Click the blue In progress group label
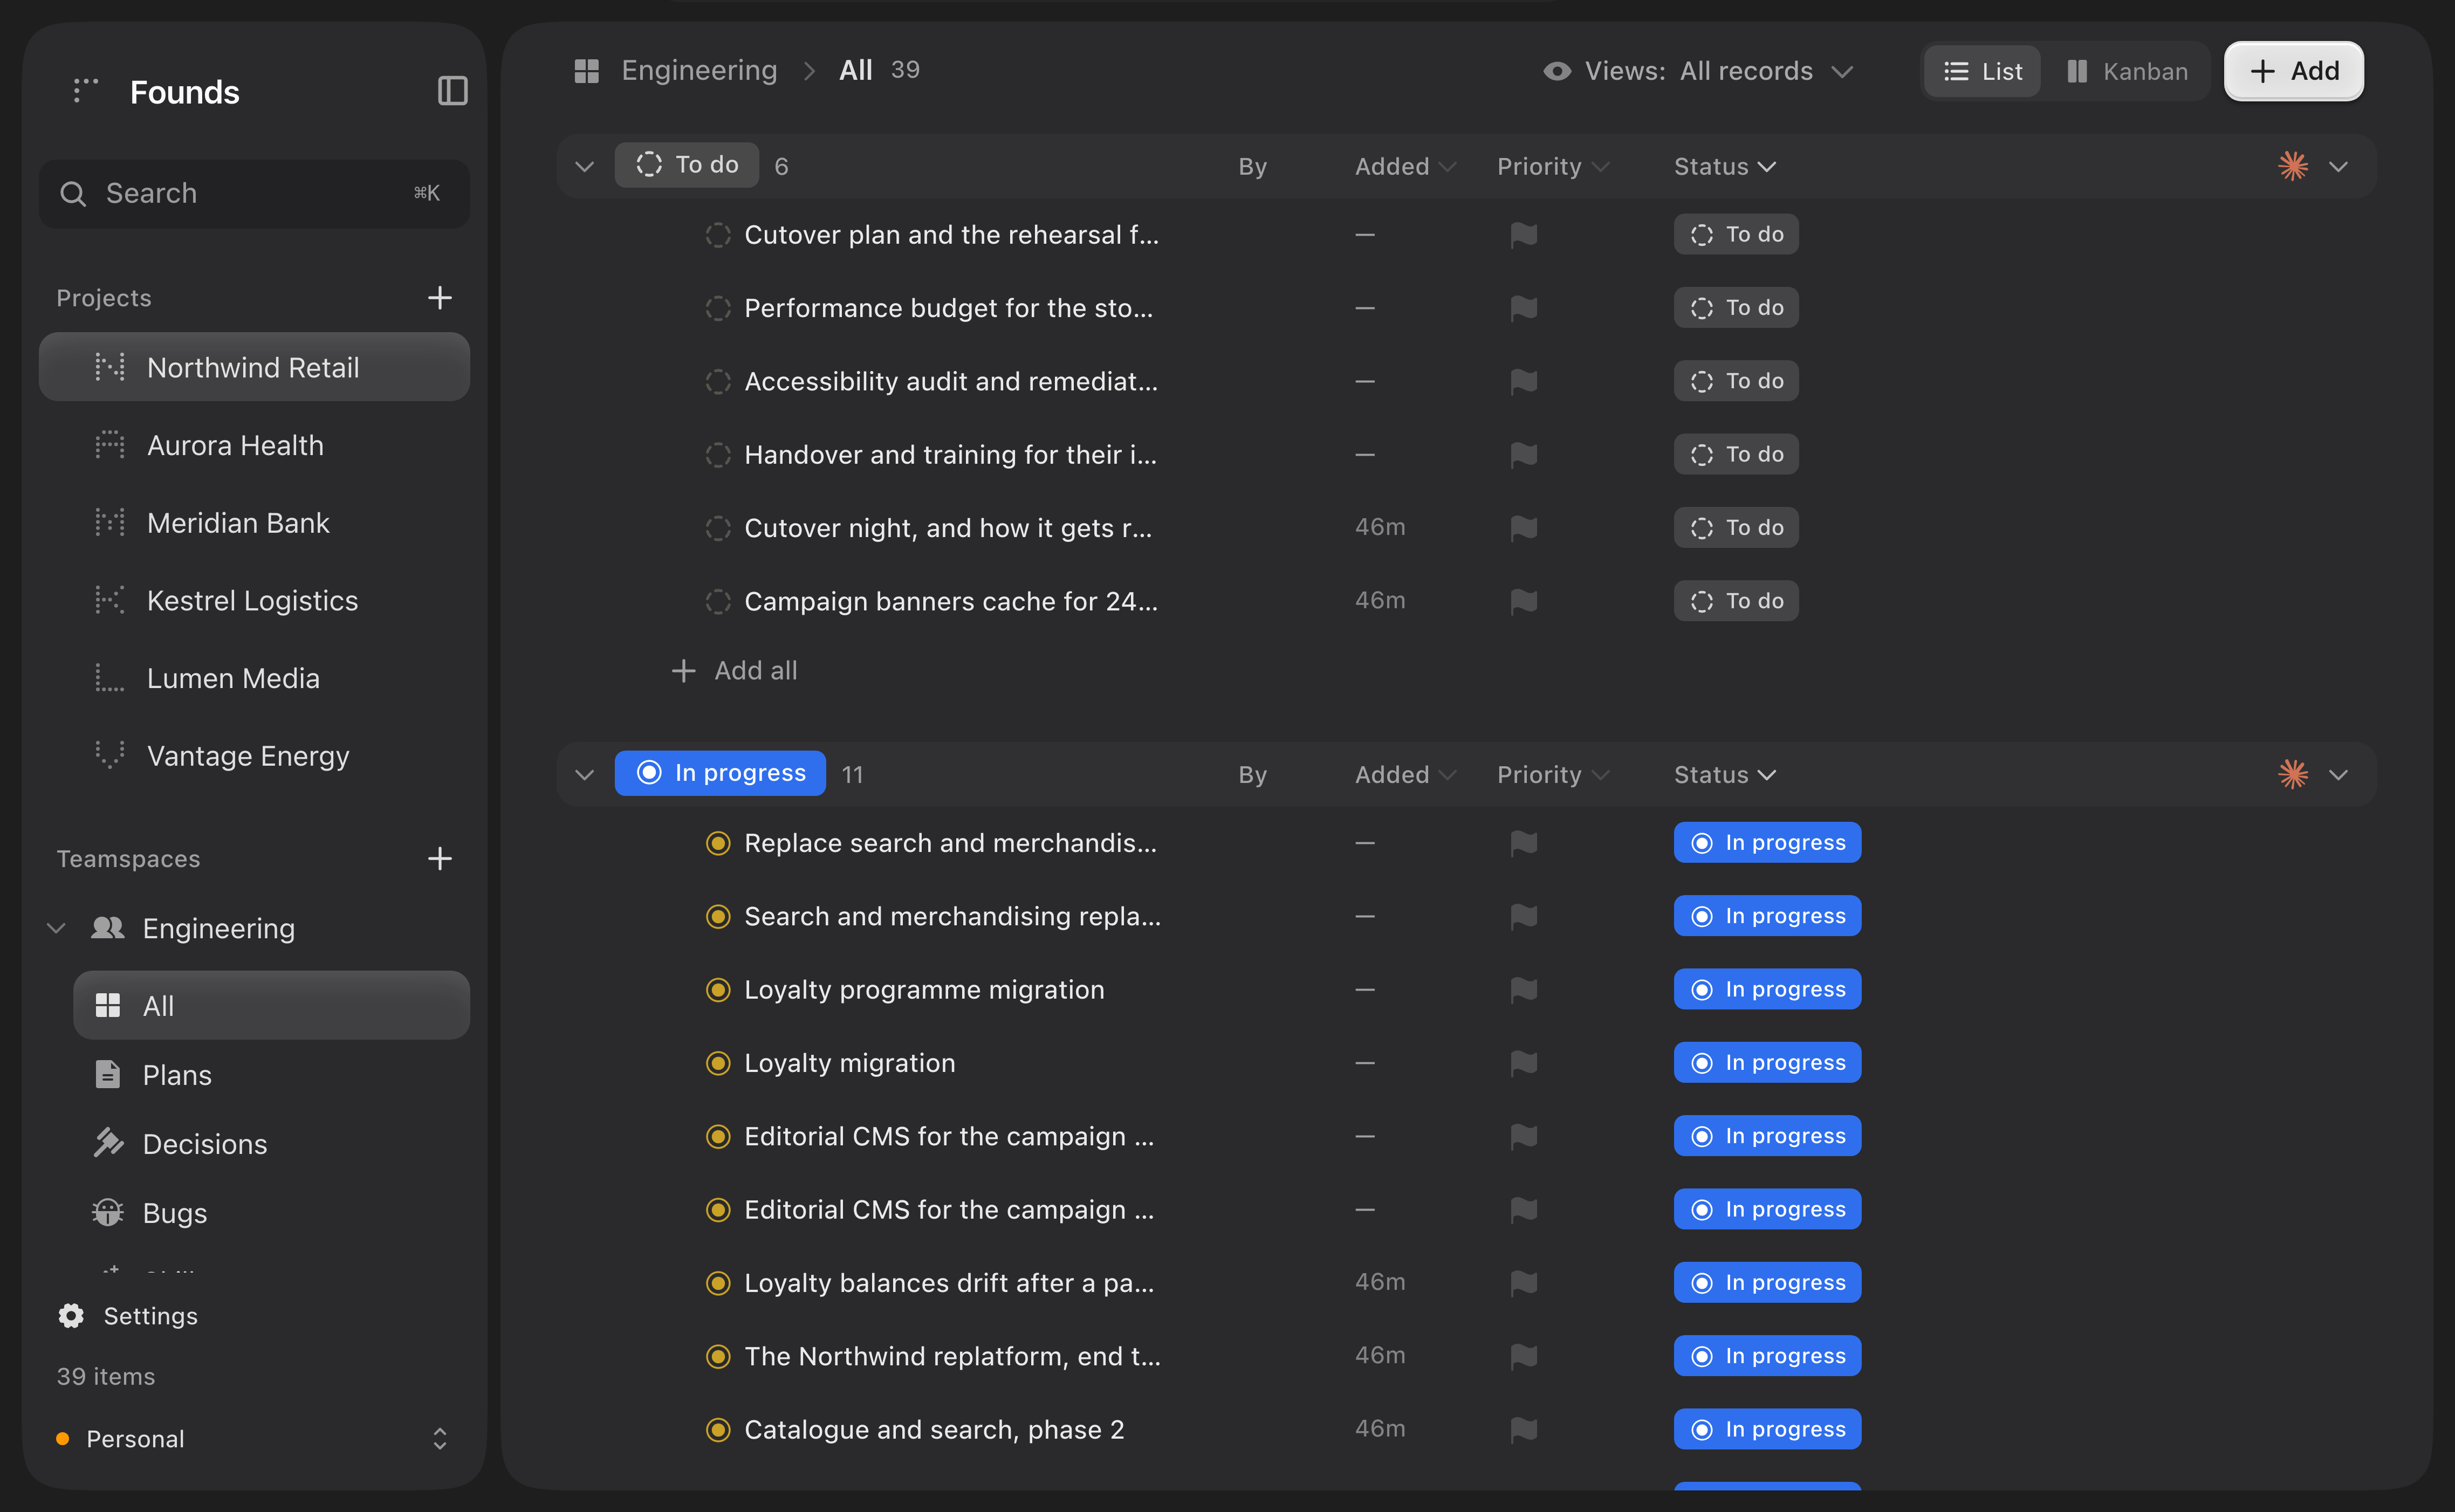Screen dimensions: 2455x1512 click(720, 773)
